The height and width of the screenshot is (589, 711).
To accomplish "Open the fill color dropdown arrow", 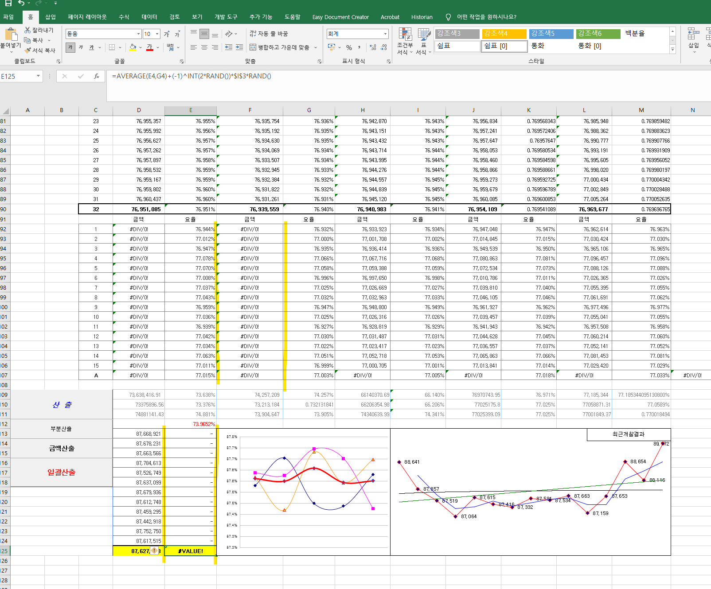I will (x=141, y=47).
